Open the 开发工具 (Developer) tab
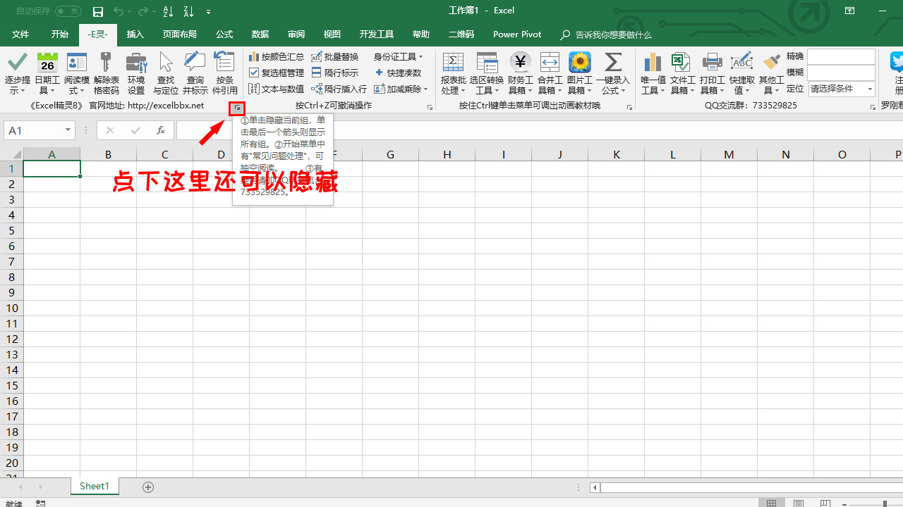Viewport: 903px width, 507px height. 376,34
